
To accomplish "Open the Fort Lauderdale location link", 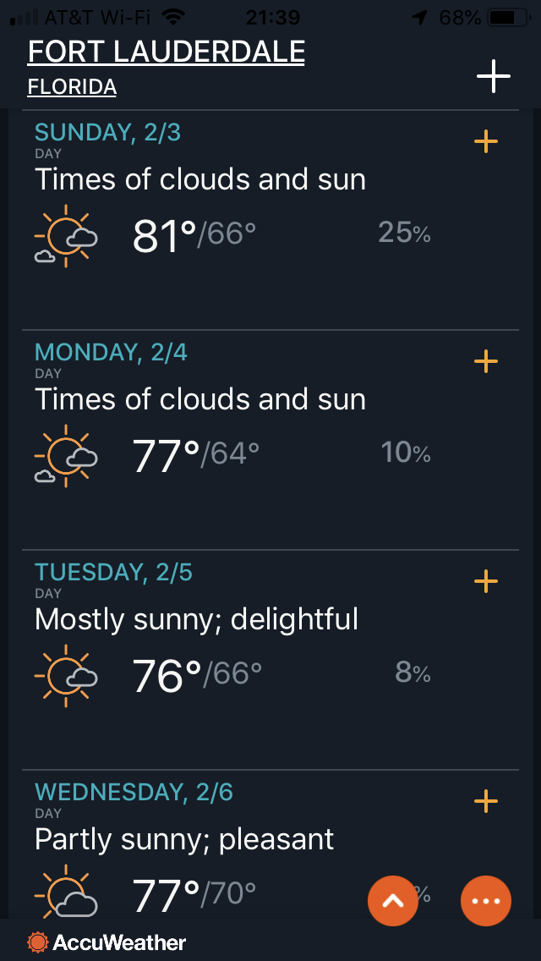I will click(166, 52).
